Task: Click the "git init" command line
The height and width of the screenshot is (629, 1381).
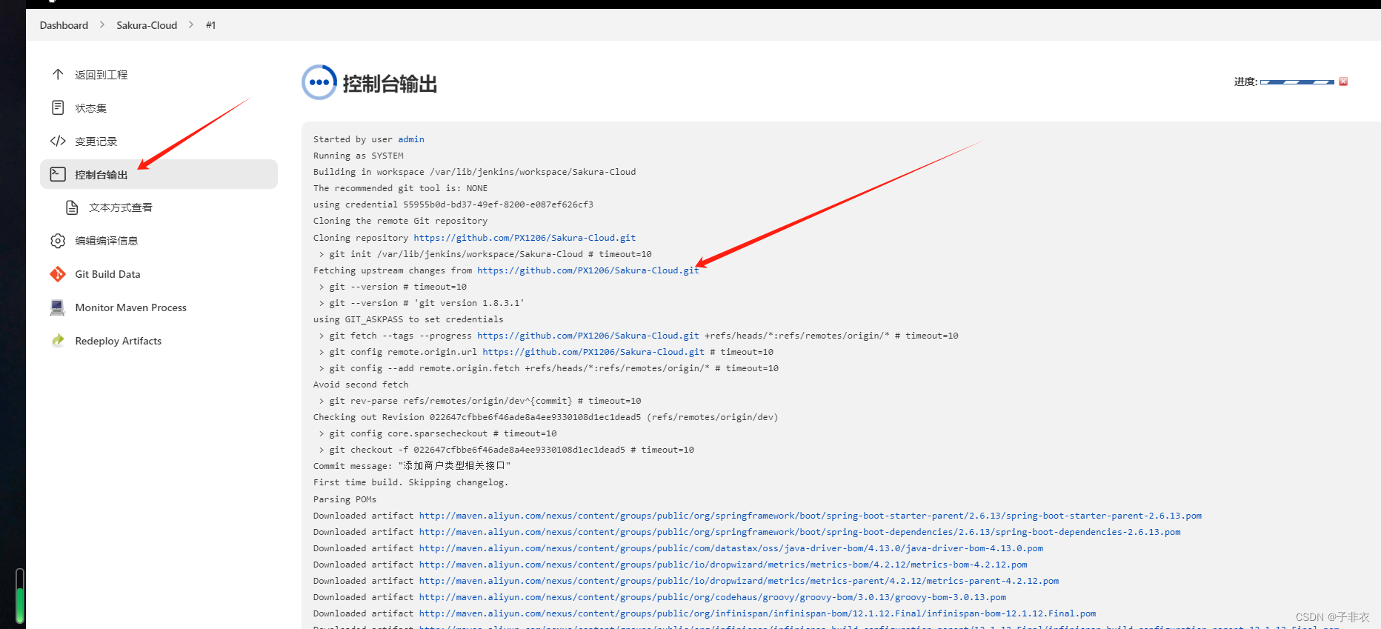Action: pyautogui.click(x=485, y=254)
